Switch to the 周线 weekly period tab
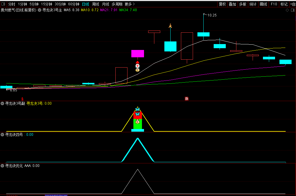The height and width of the screenshot is (196, 296). coord(96,4)
